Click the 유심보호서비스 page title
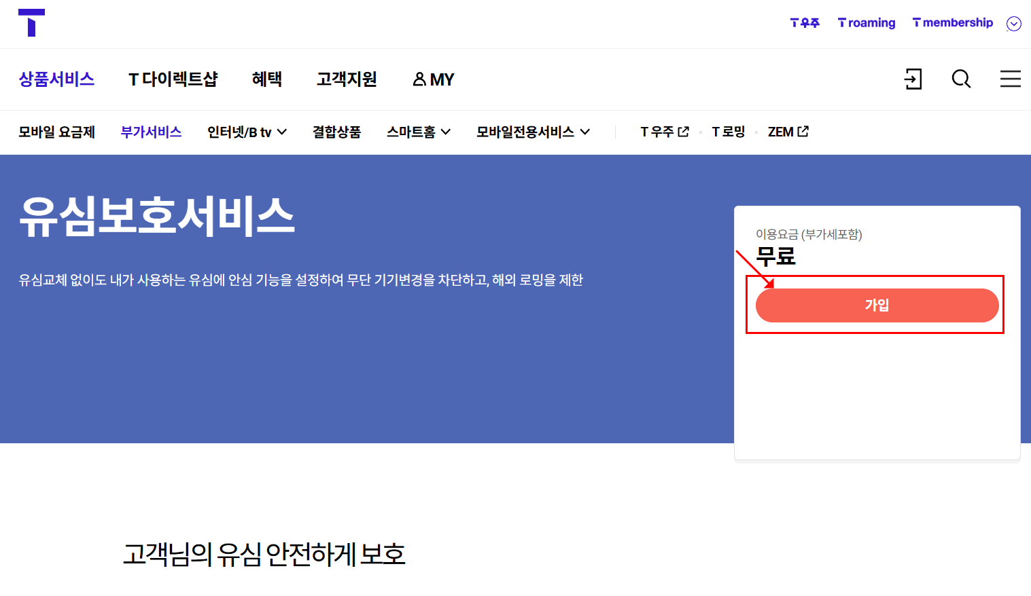1031x596 pixels. point(157,217)
